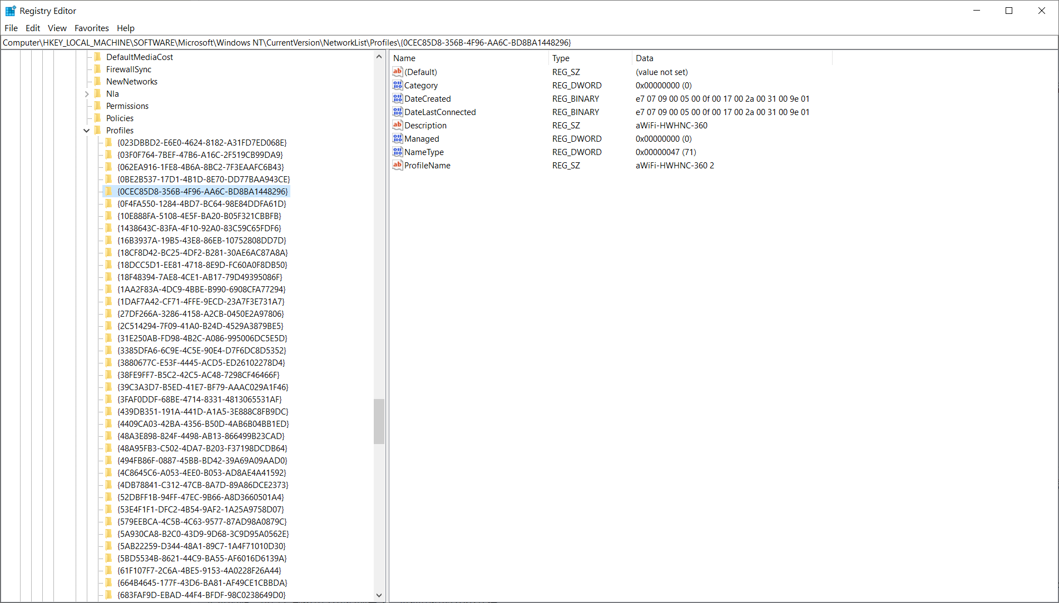Open the File menu
Screen dimensions: 1059x603
click(11, 28)
